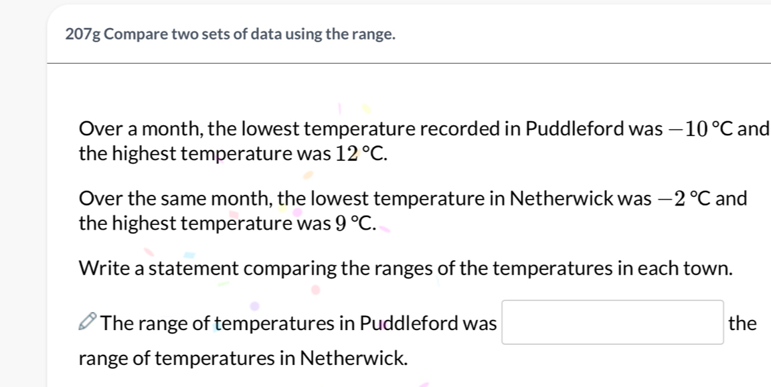
Task: Click the word 'and' after −10 °C
Action: coord(755,128)
